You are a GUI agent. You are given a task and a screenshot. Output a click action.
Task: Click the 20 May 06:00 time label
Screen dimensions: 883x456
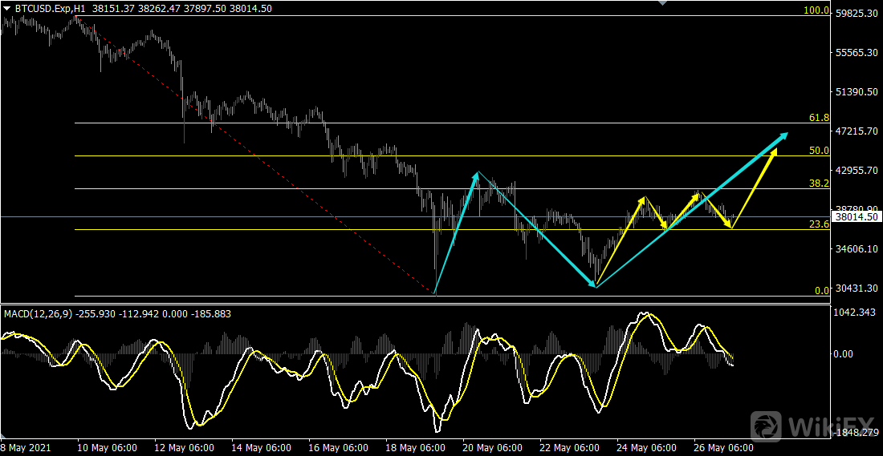(490, 448)
